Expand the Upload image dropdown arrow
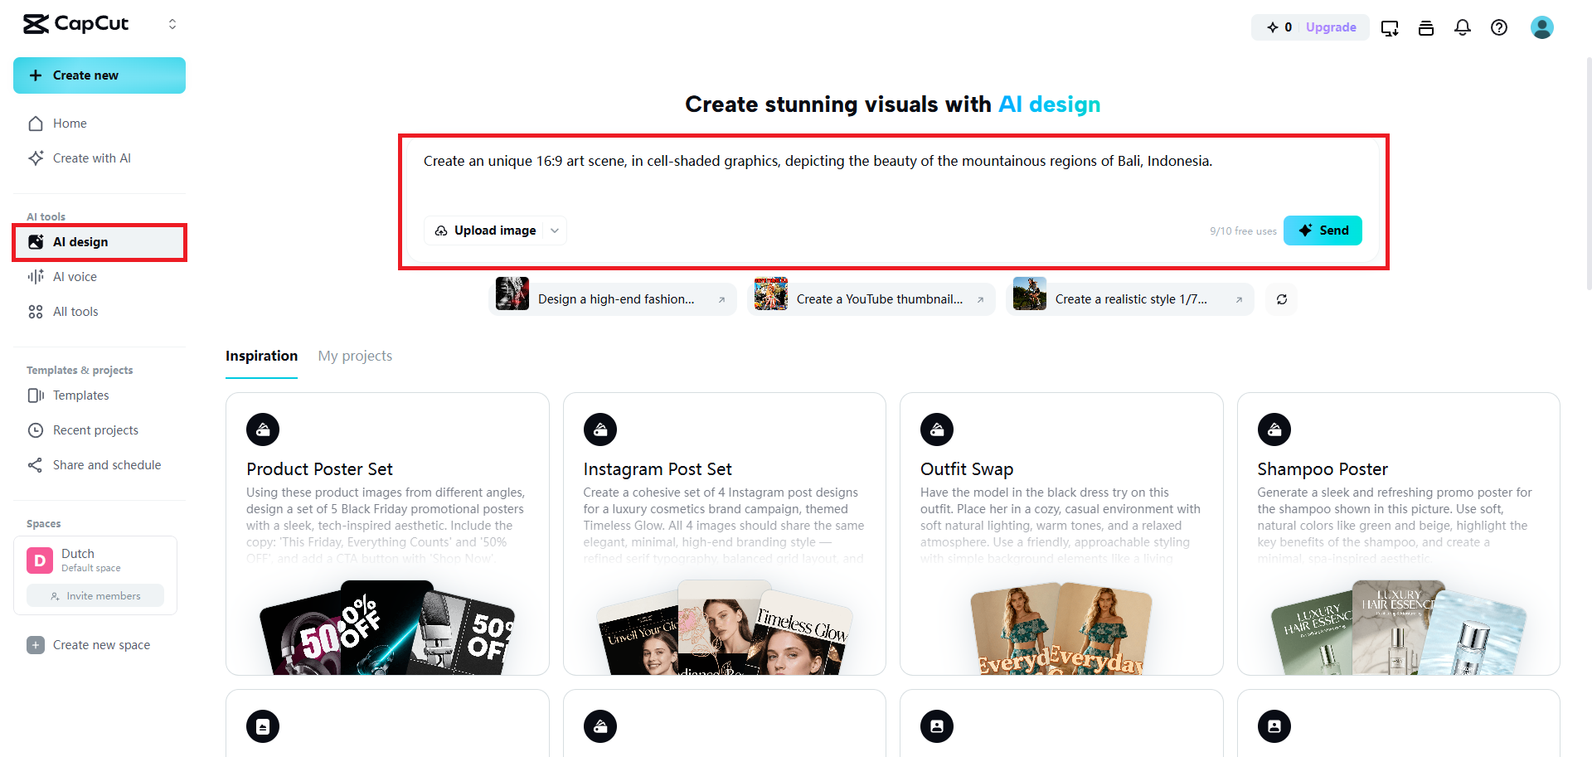 [555, 230]
